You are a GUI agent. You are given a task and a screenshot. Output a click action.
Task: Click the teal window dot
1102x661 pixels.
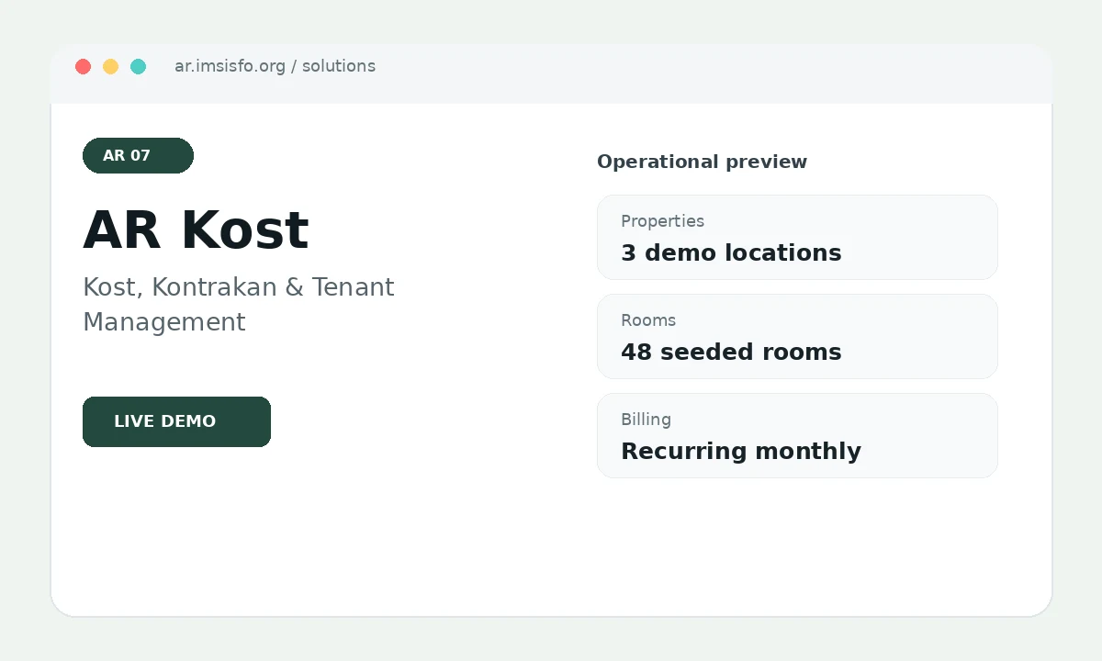tap(139, 66)
